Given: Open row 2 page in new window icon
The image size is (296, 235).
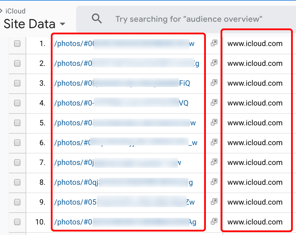Looking at the screenshot, I should tap(214, 63).
